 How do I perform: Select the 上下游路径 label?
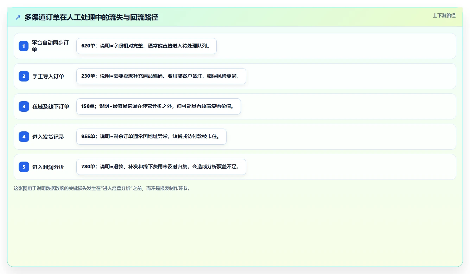tap(444, 15)
